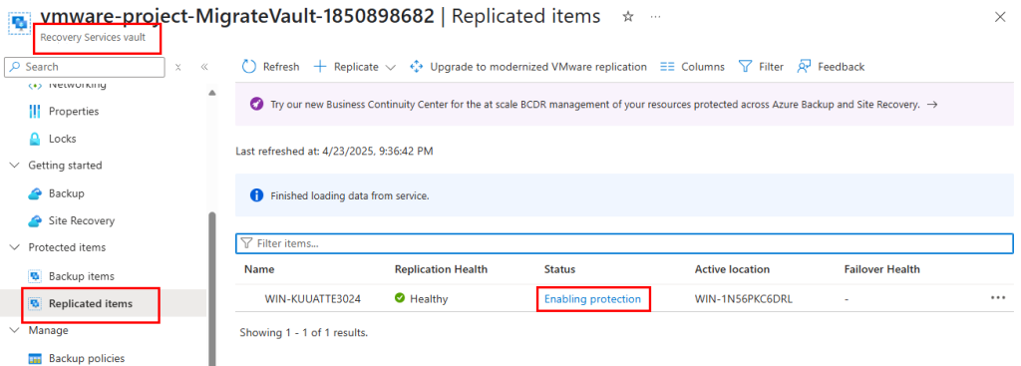The height and width of the screenshot is (366, 1021).
Task: Click the Recovery Services vault icon in header
Action: tap(20, 23)
